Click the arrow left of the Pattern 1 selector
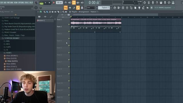The height and width of the screenshot is (103, 183). pos(97,8)
